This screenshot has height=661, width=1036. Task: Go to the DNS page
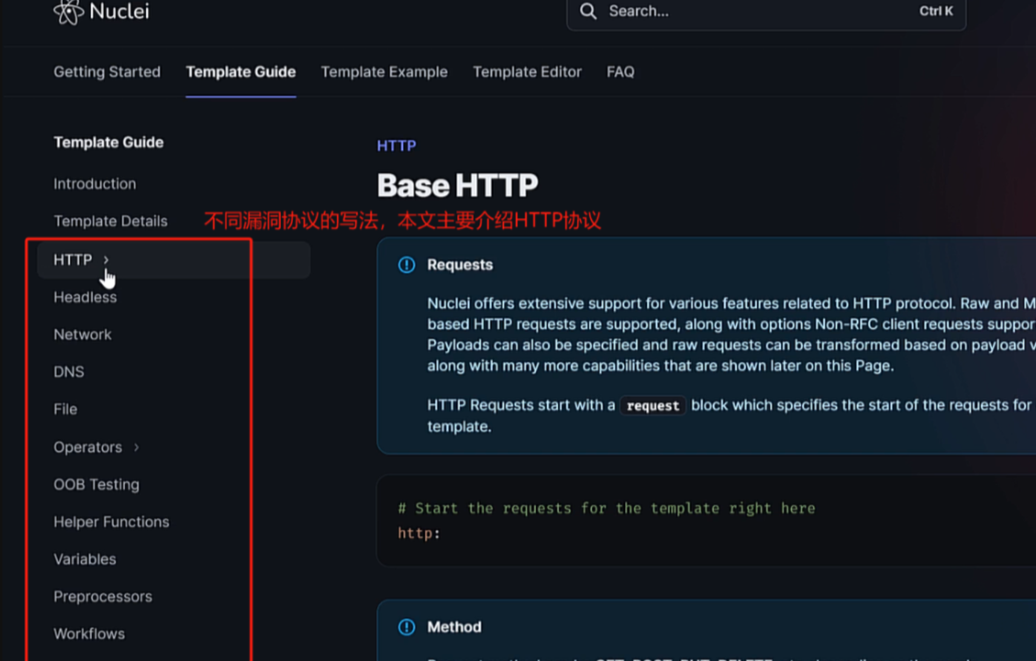tap(69, 372)
